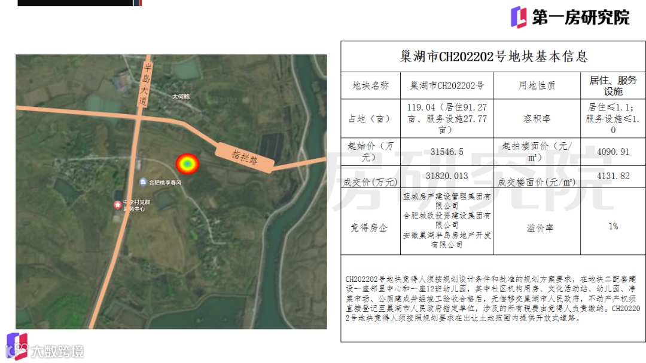Click the 占地（亩） header cell
646x363 pixels.
[x=370, y=118]
